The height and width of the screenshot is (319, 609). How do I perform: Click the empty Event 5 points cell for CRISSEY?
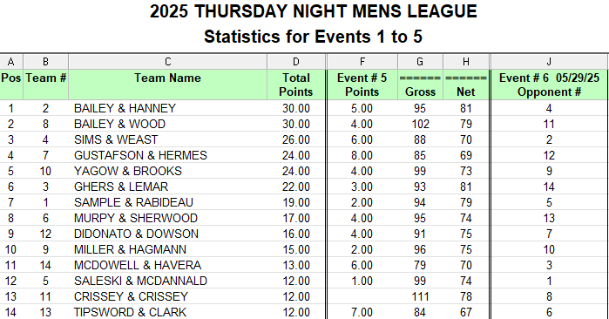[362, 296]
